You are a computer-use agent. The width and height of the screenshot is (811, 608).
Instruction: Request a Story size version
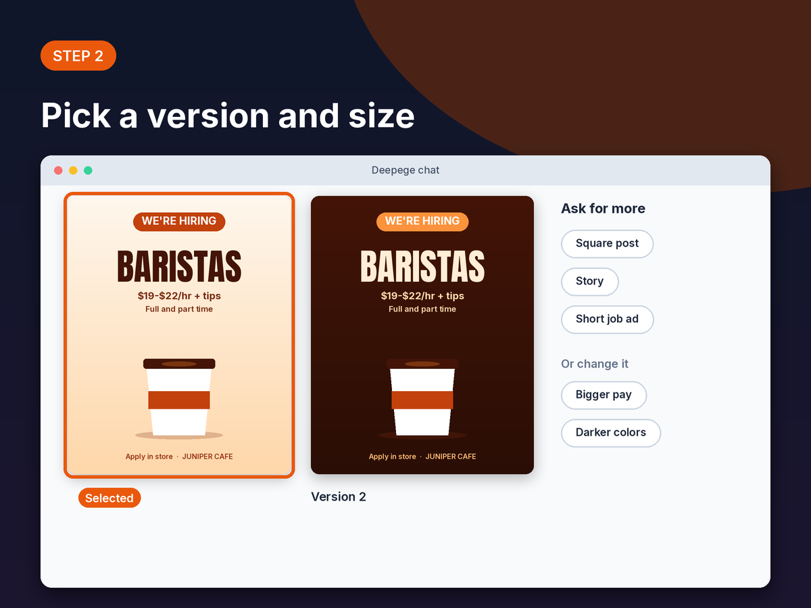point(589,282)
